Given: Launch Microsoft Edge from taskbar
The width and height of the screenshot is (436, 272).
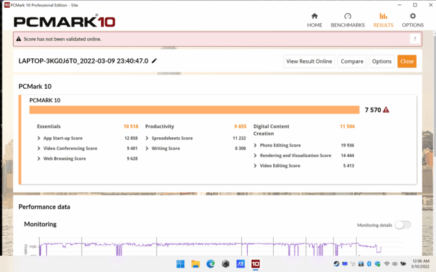Looking at the screenshot, I should coord(210,264).
